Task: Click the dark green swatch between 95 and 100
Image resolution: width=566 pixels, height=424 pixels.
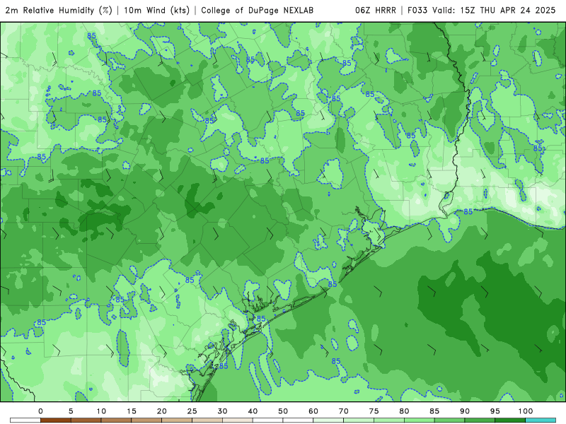Action: click(510, 420)
